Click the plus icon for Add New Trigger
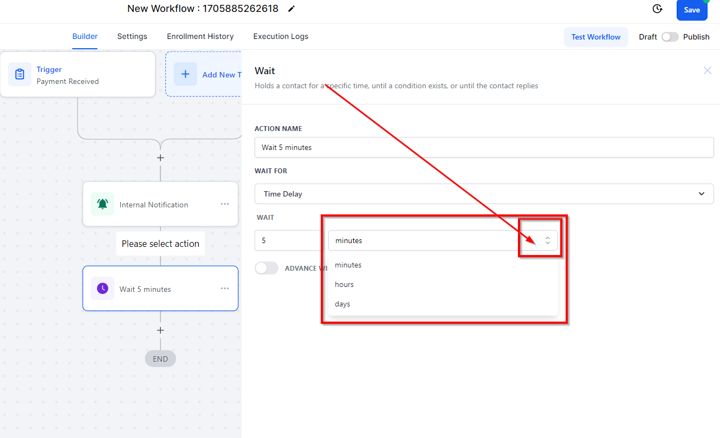Image resolution: width=720 pixels, height=438 pixels. click(185, 74)
